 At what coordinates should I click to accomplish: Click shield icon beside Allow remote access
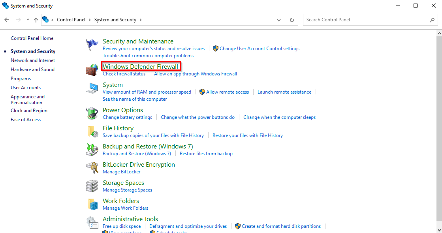coord(202,92)
